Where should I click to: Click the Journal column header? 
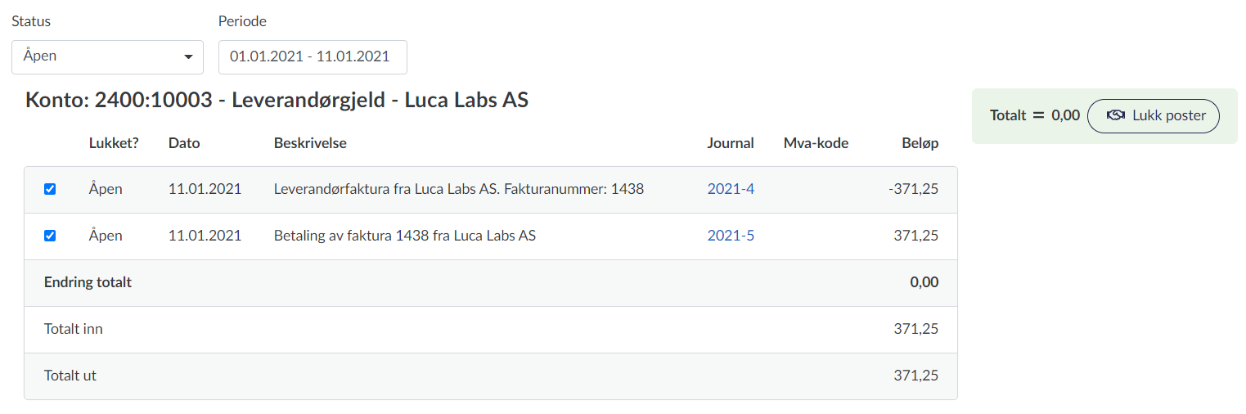pos(731,143)
